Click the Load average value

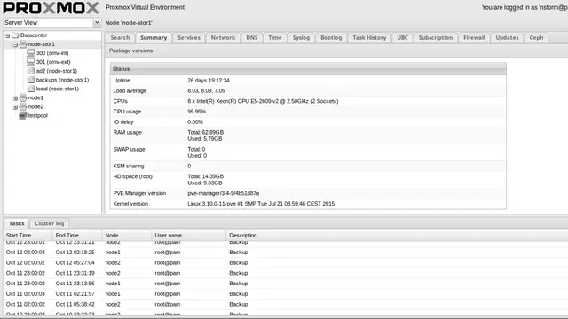(x=206, y=90)
